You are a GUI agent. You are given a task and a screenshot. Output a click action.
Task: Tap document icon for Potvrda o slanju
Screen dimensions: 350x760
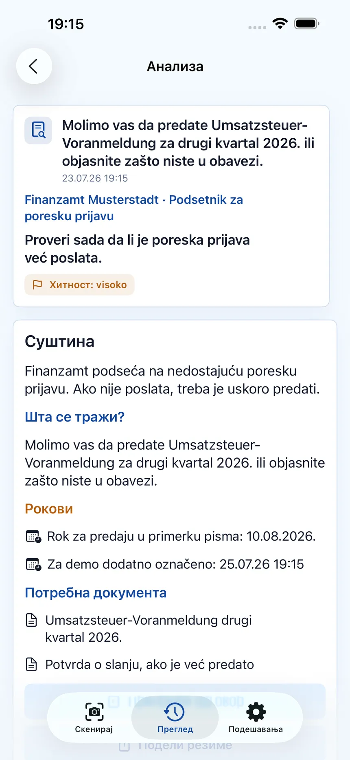31,665
